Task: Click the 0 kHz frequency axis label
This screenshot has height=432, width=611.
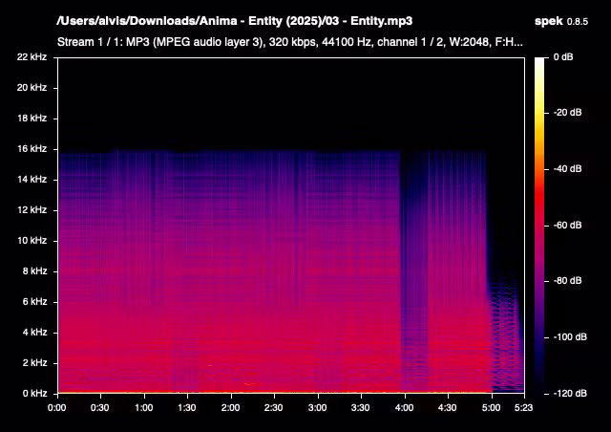Action: 34,394
